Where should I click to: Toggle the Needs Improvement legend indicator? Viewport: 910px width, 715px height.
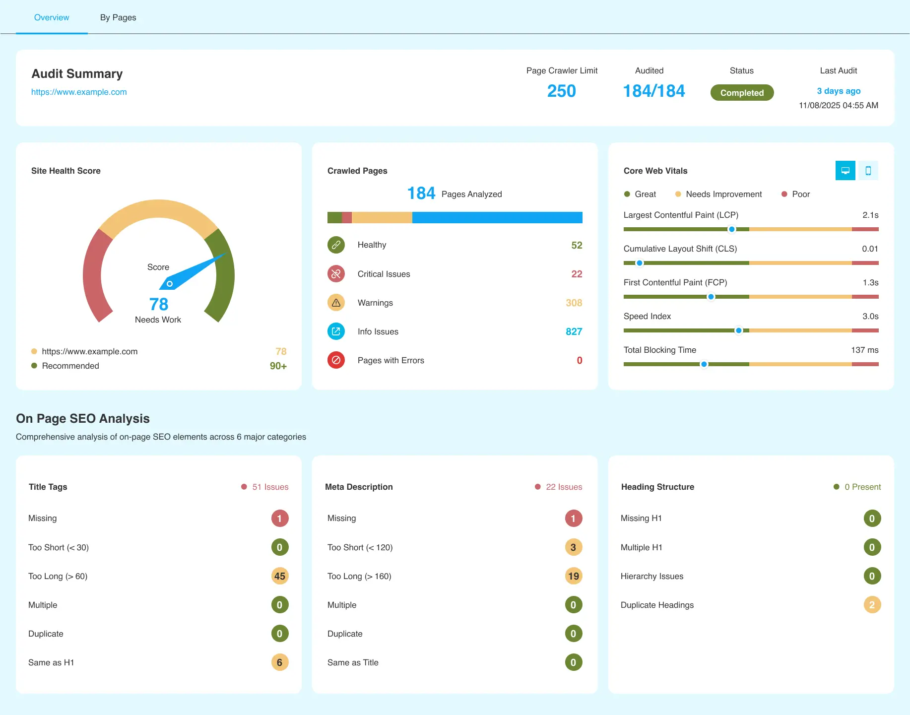pos(678,194)
